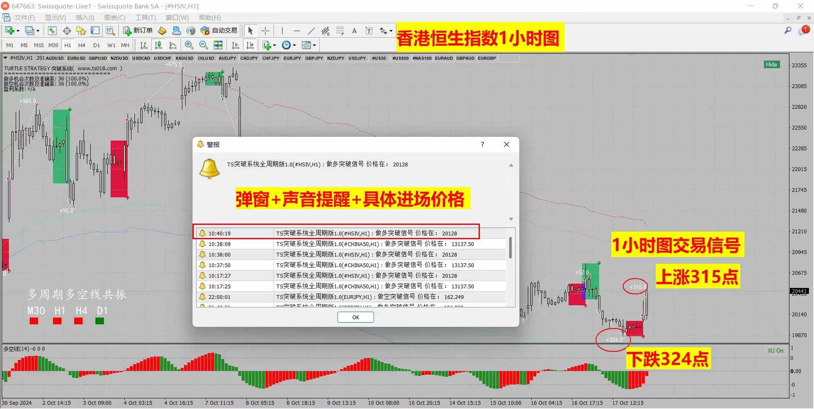Screen dimensions: 814x409
Task: Open the 帮助(H) menu
Action: coord(210,18)
